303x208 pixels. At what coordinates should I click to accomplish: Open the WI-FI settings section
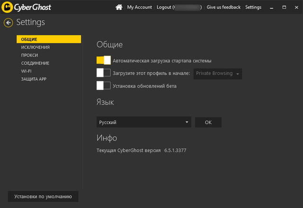(27, 71)
